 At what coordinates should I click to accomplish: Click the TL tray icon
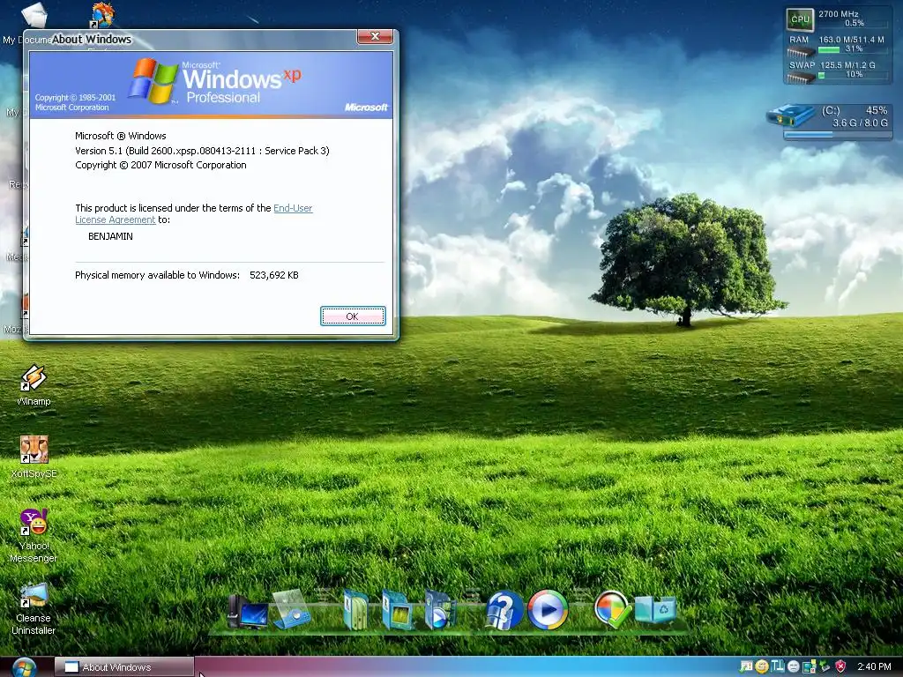coord(778,666)
